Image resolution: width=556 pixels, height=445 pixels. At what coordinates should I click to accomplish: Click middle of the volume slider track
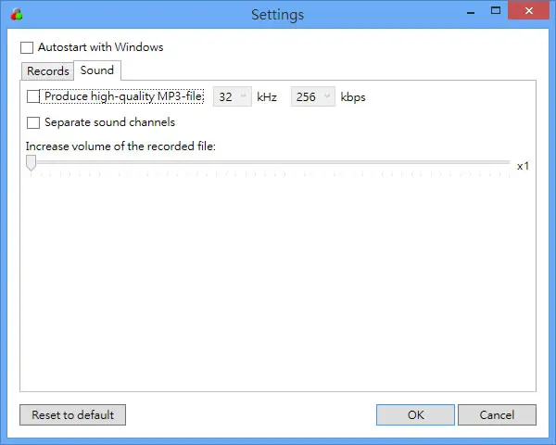pos(271,162)
